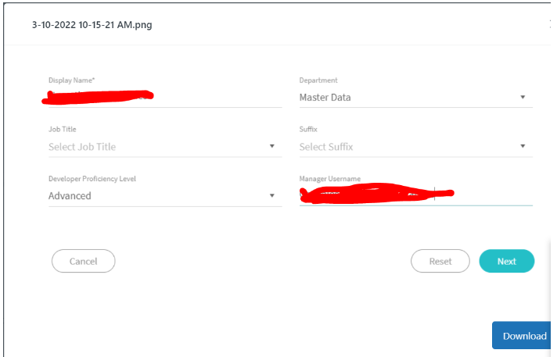This screenshot has height=357, width=557.
Task: Open the Advanced proficiency level dropdown
Action: coord(156,196)
